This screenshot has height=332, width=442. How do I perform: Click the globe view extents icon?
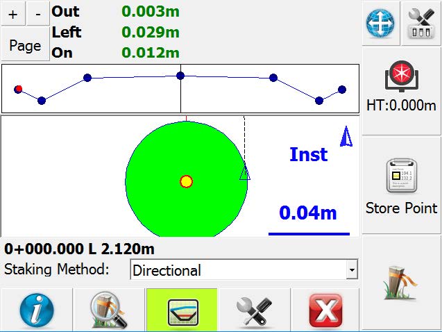[x=382, y=23]
